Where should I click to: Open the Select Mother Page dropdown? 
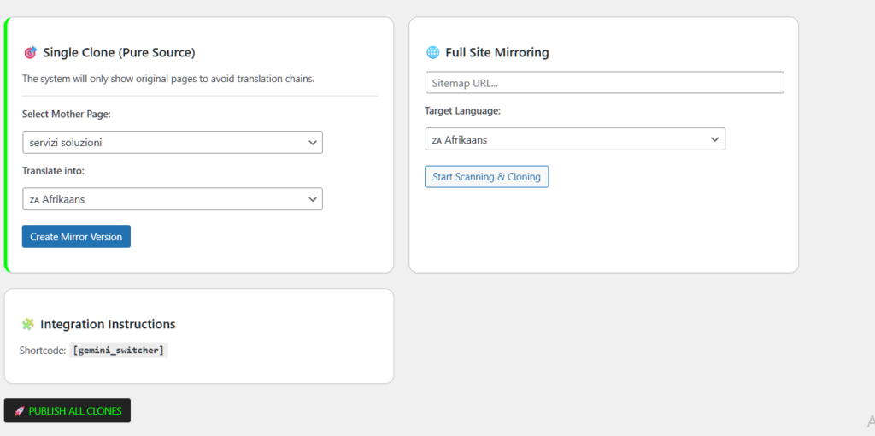point(172,143)
